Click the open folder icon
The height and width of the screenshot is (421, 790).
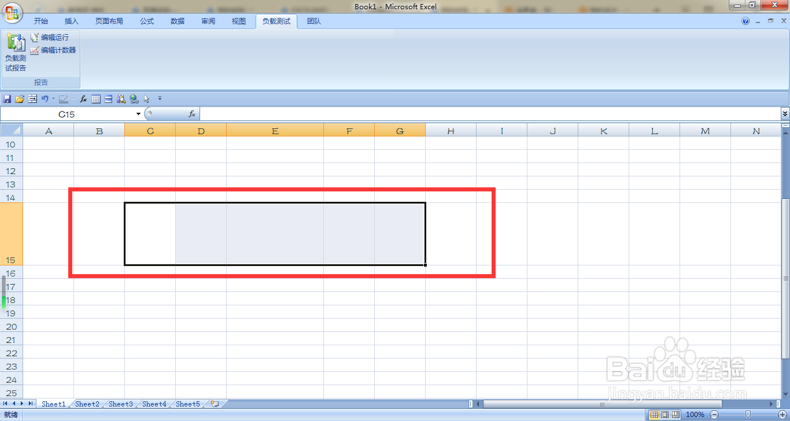click(20, 99)
